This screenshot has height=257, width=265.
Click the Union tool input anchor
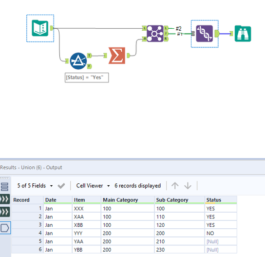click(193, 34)
